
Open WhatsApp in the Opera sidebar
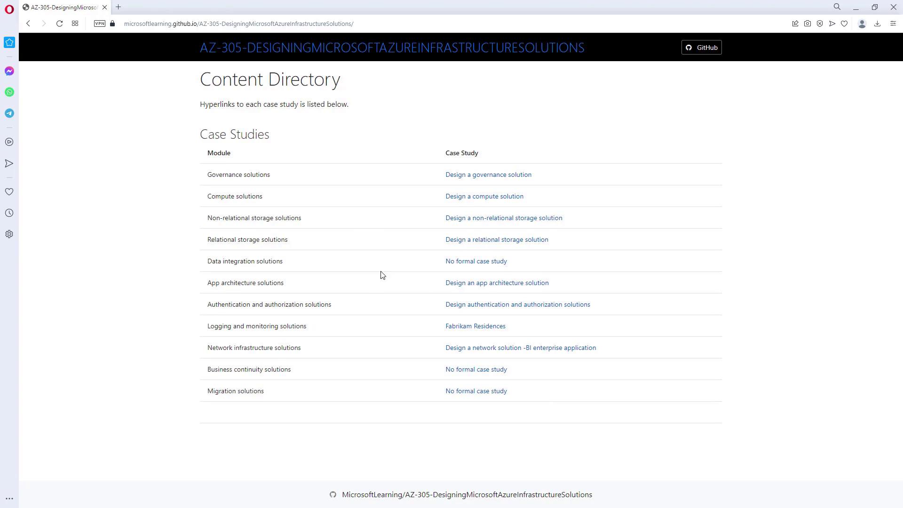coord(9,92)
